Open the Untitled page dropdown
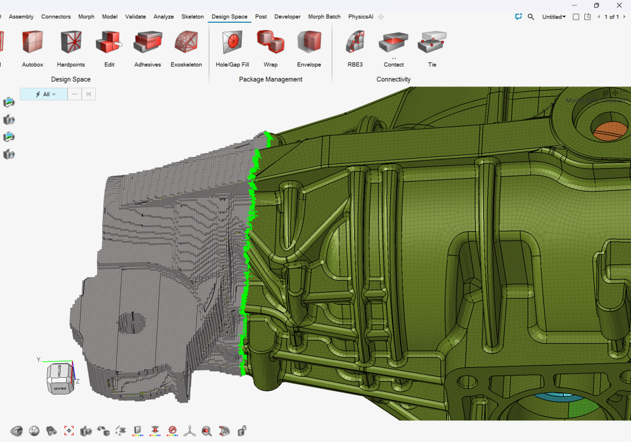Viewport: 631px width, 442px height. [554, 17]
